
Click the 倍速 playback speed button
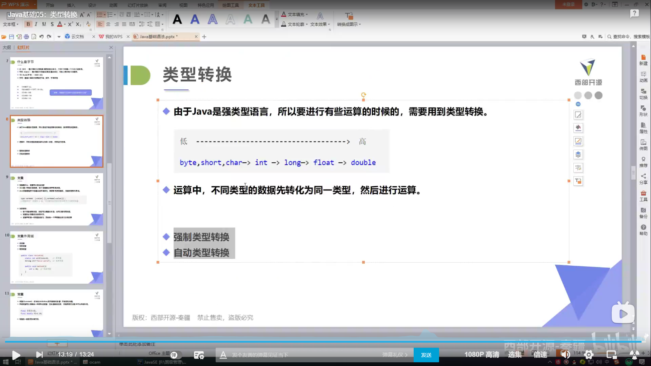540,354
